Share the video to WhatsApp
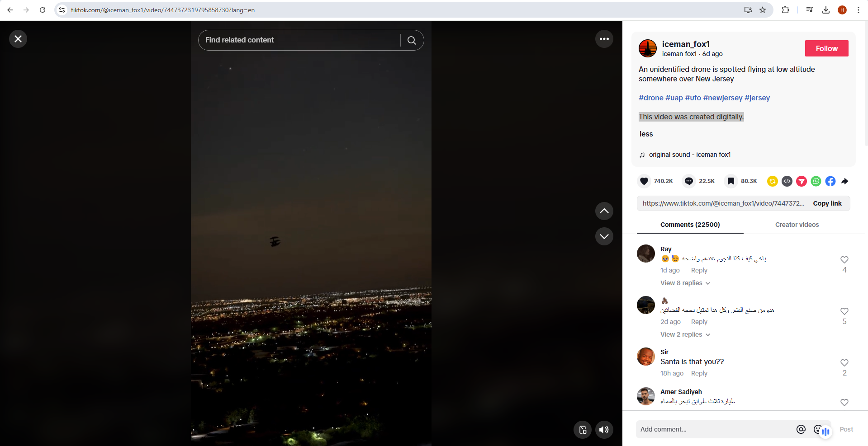This screenshot has height=446, width=868. pyautogui.click(x=816, y=181)
